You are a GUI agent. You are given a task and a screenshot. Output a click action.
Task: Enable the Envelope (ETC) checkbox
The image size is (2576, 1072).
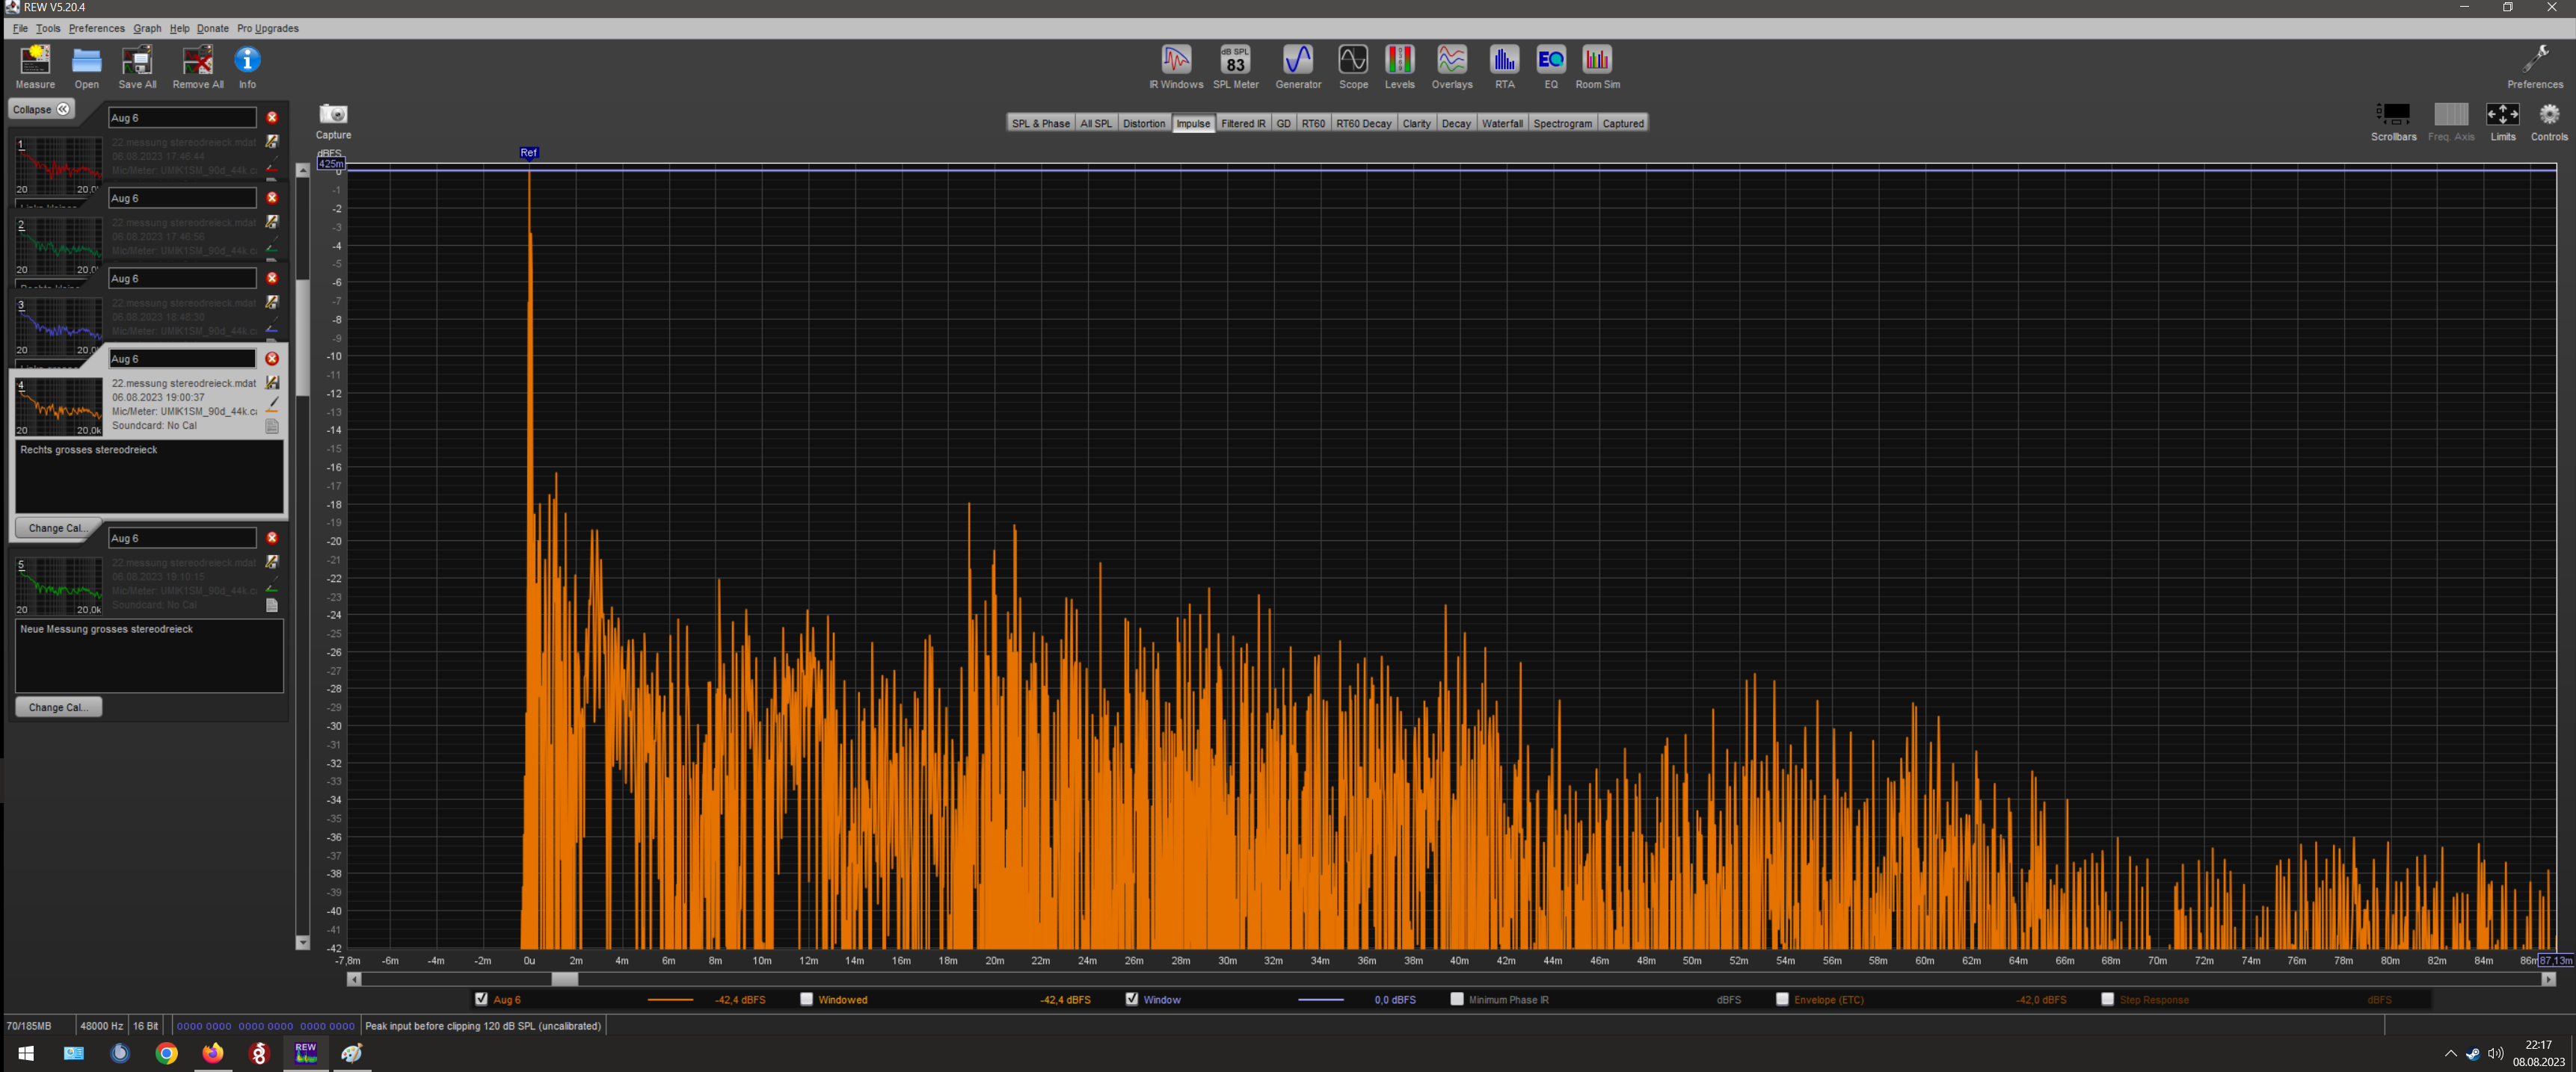tap(1782, 999)
